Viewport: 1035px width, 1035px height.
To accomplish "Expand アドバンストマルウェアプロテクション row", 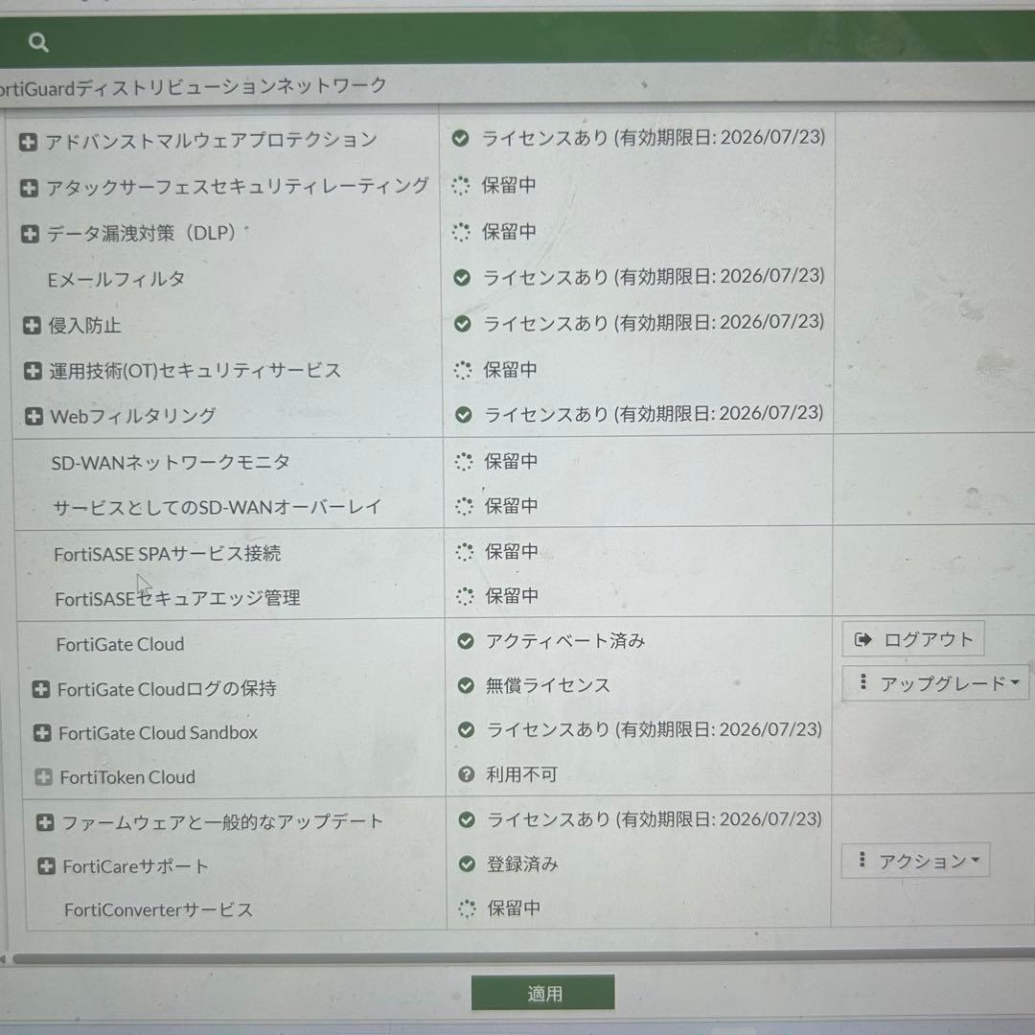I will (29, 142).
